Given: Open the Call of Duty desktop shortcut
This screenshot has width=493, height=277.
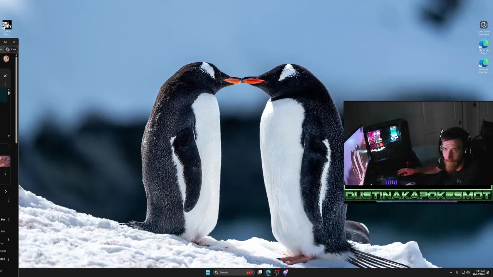Looking at the screenshot, I should (x=7, y=27).
